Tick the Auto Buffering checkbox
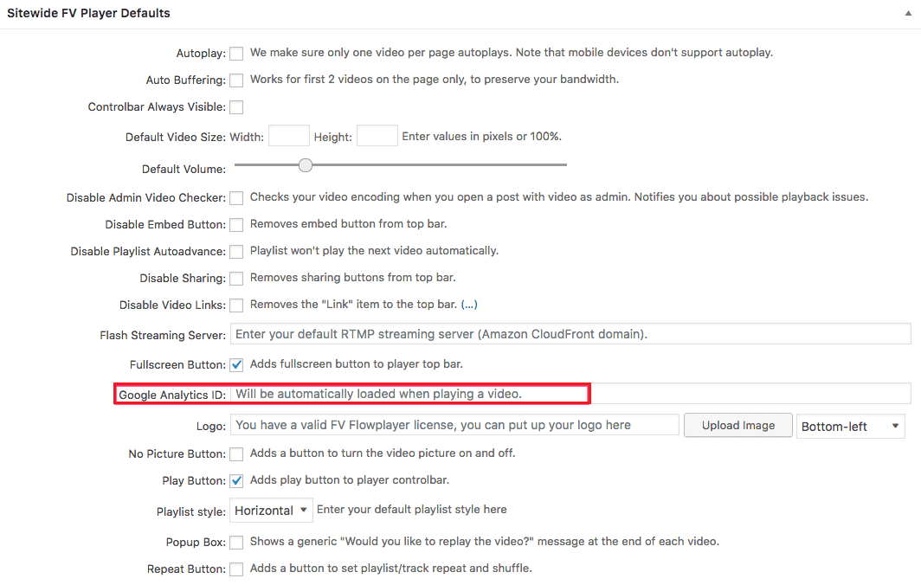Image resolution: width=921 pixels, height=585 pixels. 236,80
